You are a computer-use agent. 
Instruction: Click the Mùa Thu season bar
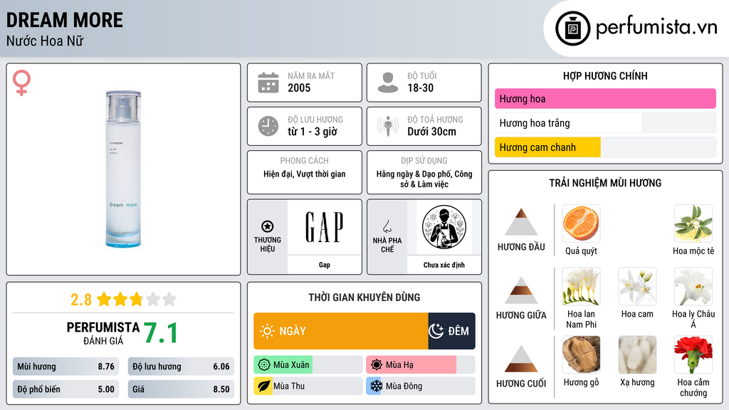(x=308, y=386)
